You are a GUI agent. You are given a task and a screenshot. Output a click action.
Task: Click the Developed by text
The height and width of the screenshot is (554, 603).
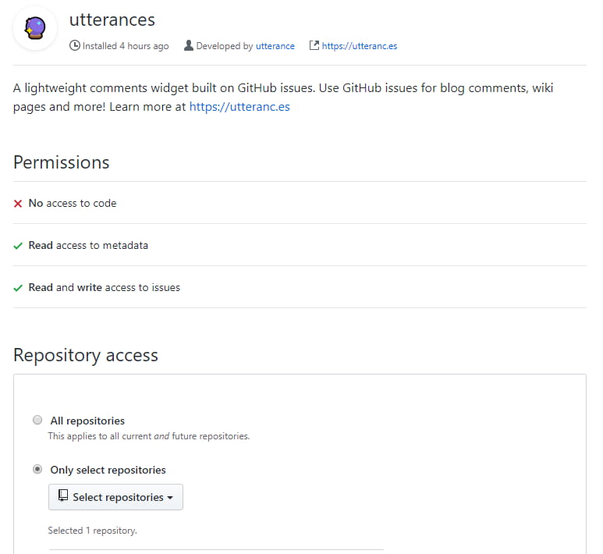click(x=225, y=46)
